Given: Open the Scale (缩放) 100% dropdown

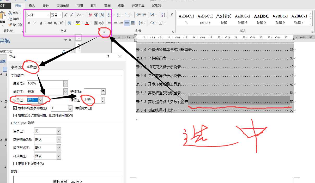Looking at the screenshot, I should click(x=65, y=83).
